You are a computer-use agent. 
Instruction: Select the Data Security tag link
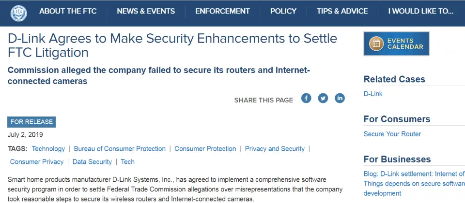pos(92,162)
